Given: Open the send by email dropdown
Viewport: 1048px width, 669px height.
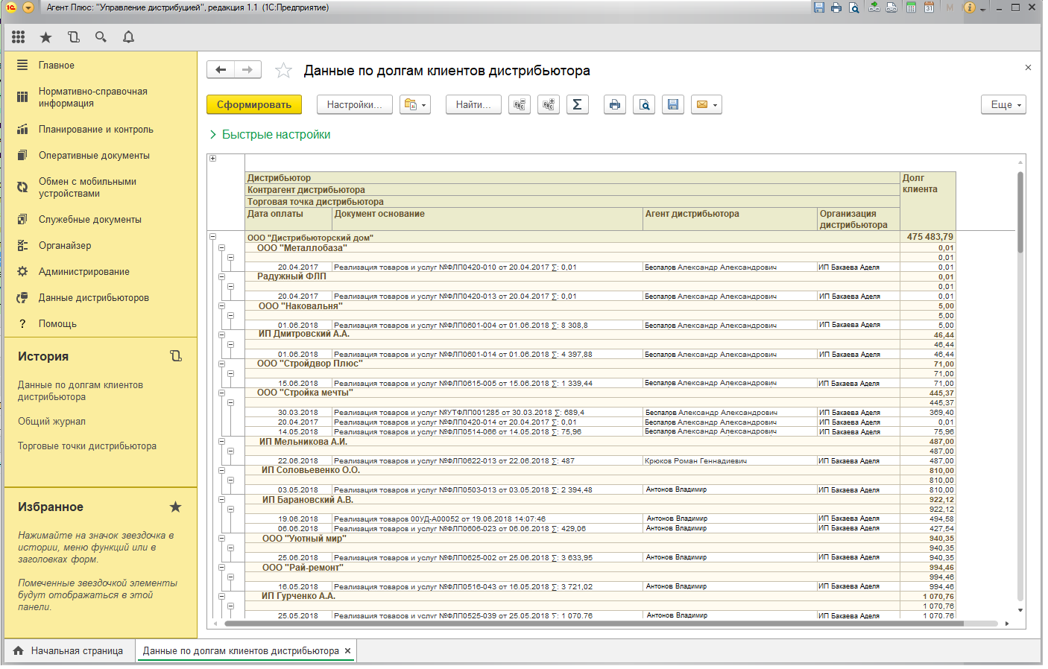Looking at the screenshot, I should (x=707, y=104).
